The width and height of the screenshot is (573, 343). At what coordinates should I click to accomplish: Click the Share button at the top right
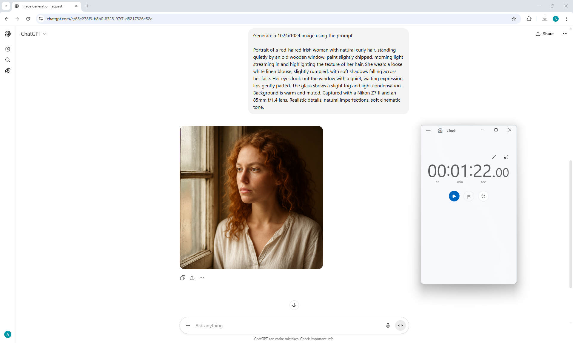pyautogui.click(x=545, y=34)
